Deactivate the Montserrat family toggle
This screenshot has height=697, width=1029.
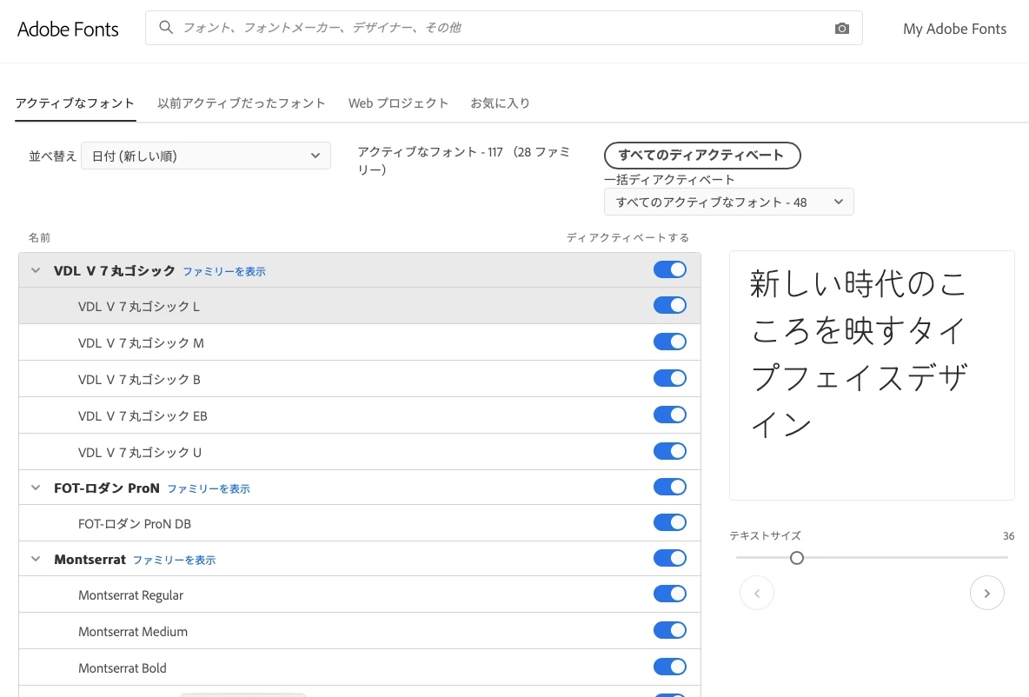click(x=670, y=558)
